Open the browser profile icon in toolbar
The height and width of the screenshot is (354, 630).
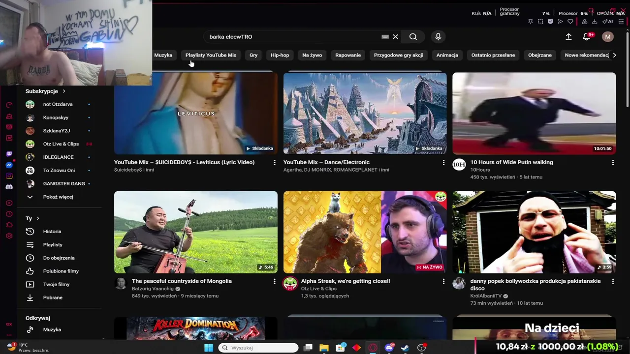point(584,22)
